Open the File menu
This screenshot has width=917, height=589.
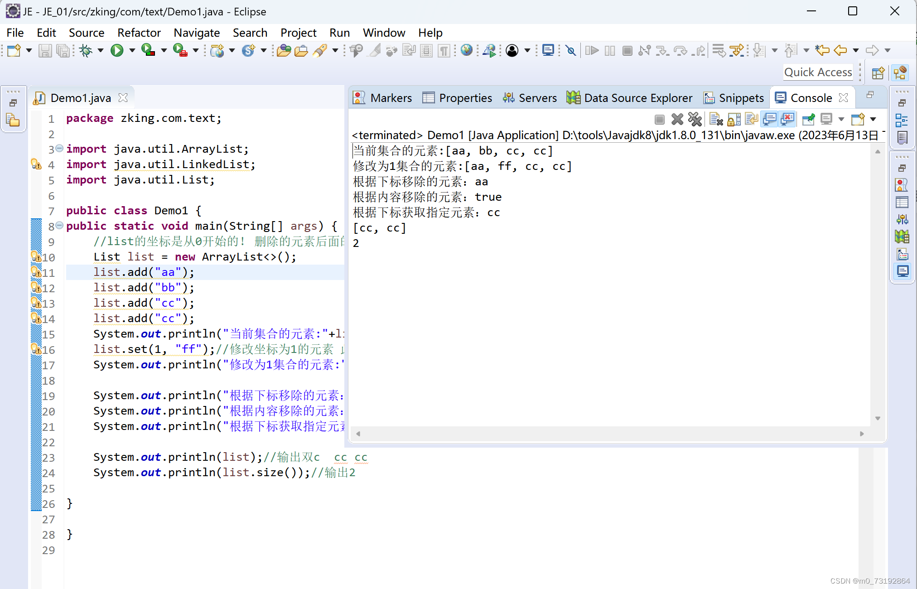[x=15, y=33]
